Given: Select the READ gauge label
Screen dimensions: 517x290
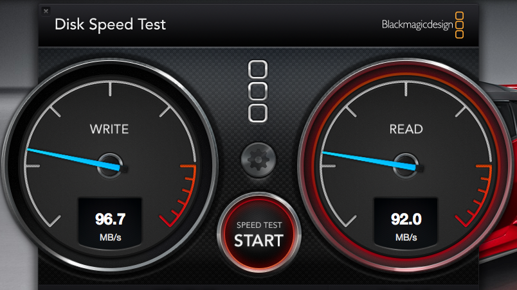Looking at the screenshot, I should 406,129.
